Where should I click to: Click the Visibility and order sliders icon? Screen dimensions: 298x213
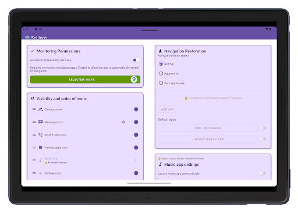(33, 98)
